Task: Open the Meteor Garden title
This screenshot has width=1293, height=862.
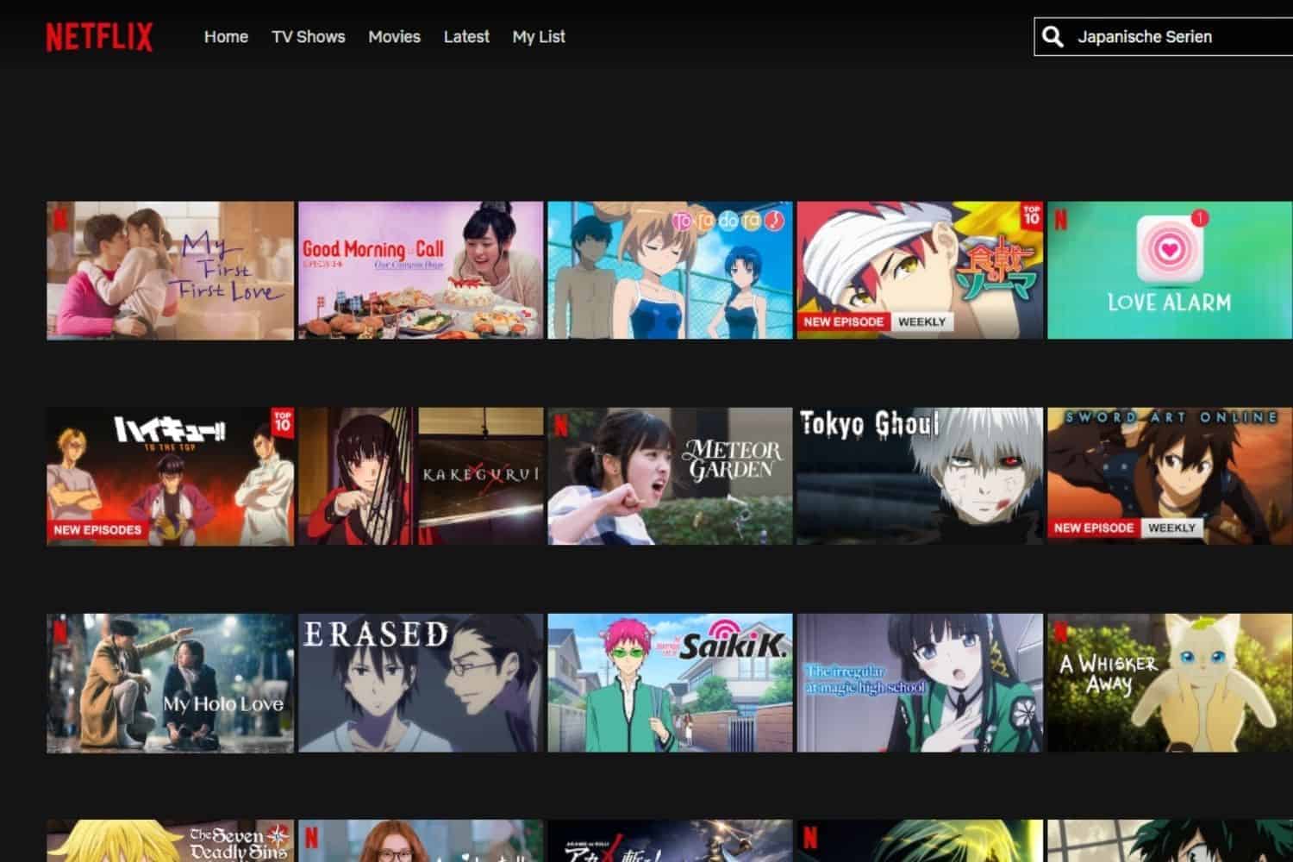Action: [x=670, y=477]
